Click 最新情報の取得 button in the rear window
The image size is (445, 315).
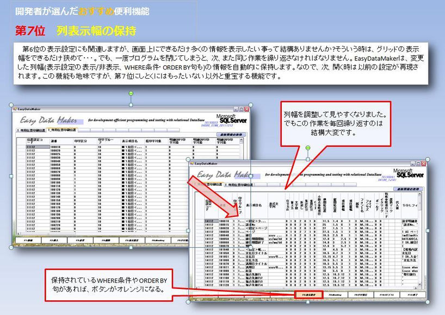pos(231,135)
